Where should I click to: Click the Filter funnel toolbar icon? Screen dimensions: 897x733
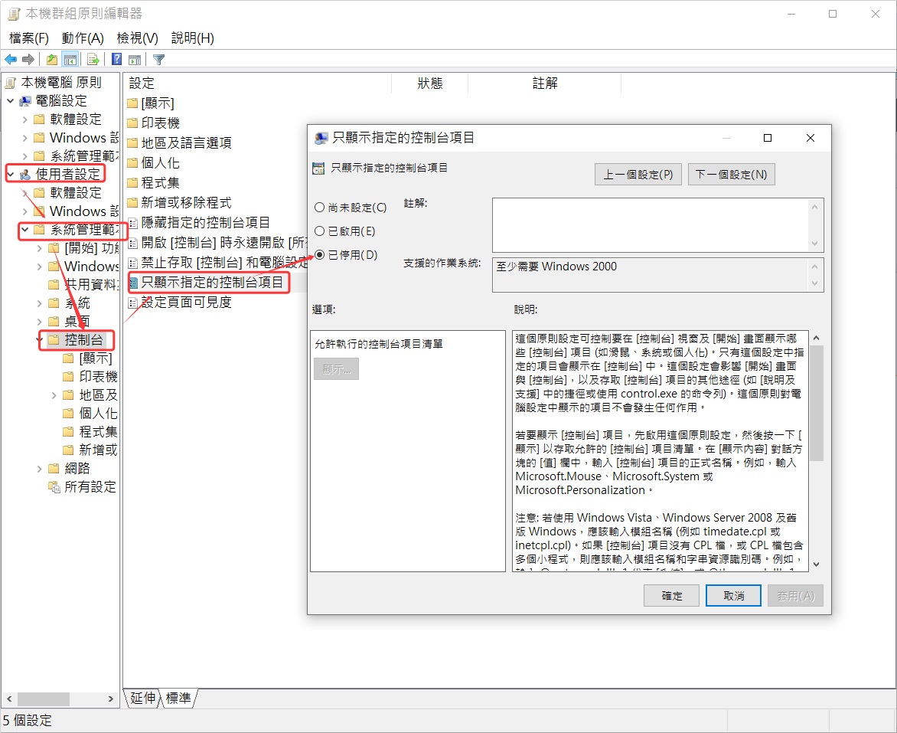[159, 60]
